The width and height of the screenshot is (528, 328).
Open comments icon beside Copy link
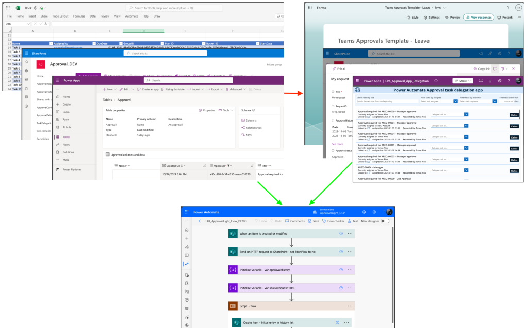click(495, 68)
